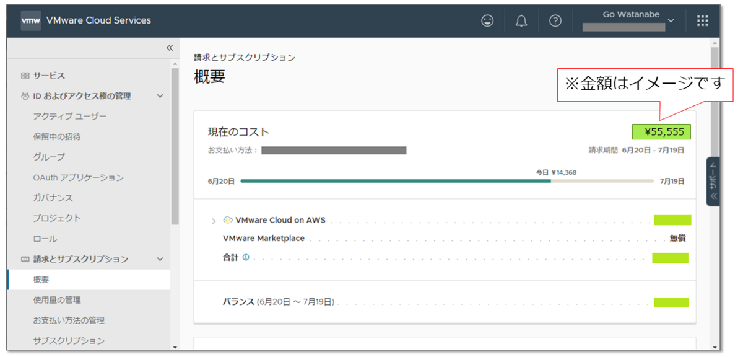This screenshot has width=743, height=357.
Task: Click the ¥55,555 highlighted cost amount
Action: coord(661,131)
